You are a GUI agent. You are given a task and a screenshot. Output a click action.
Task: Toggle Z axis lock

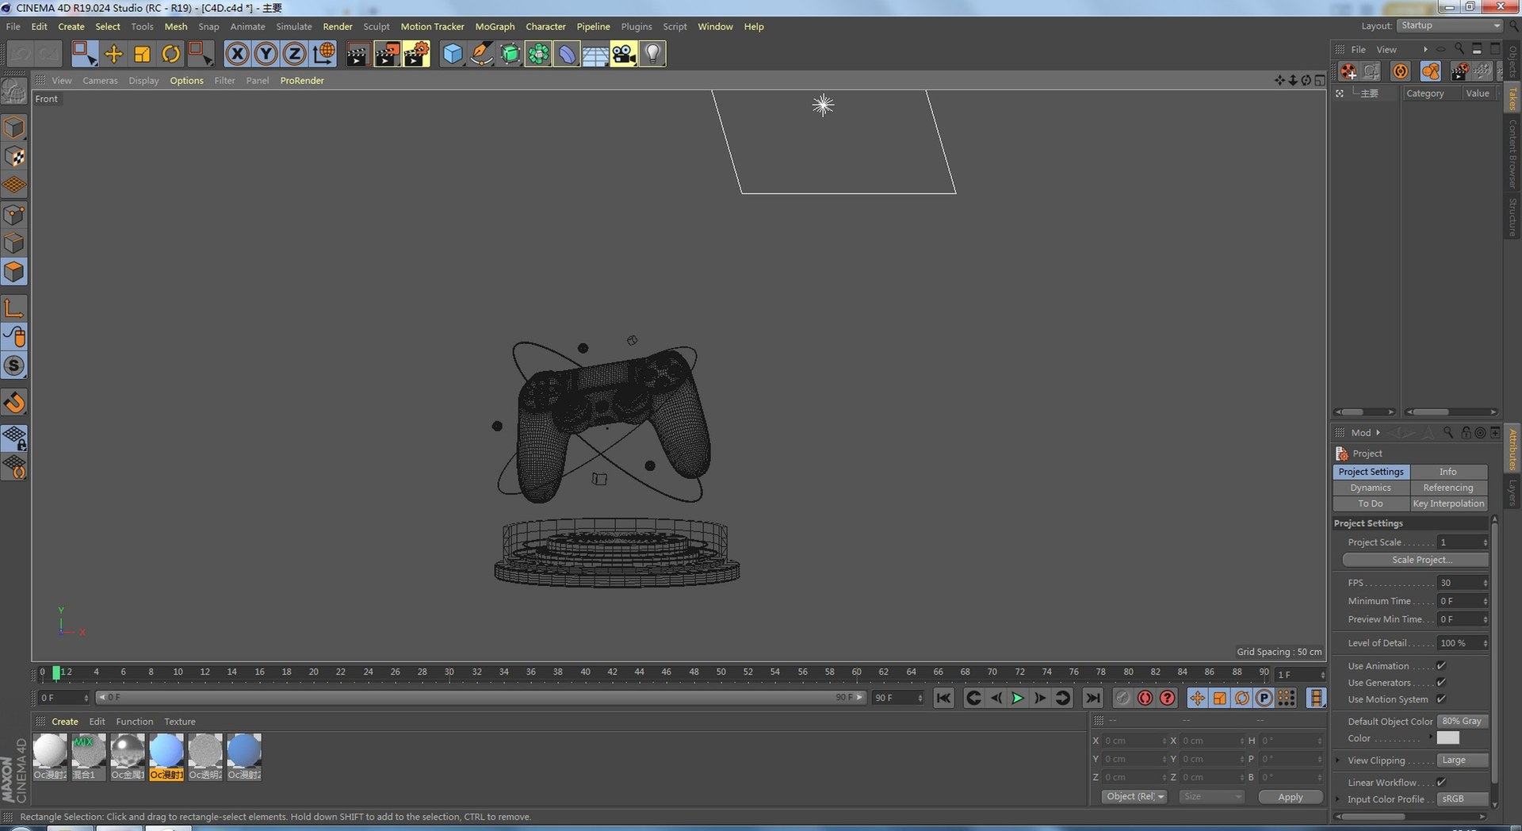point(294,54)
